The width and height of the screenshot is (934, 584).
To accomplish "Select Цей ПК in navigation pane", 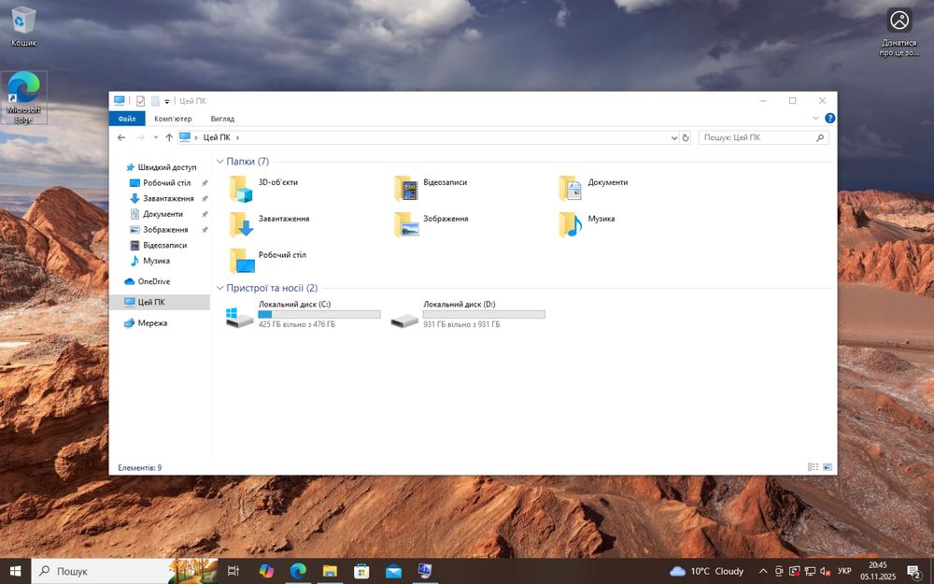I will click(161, 302).
